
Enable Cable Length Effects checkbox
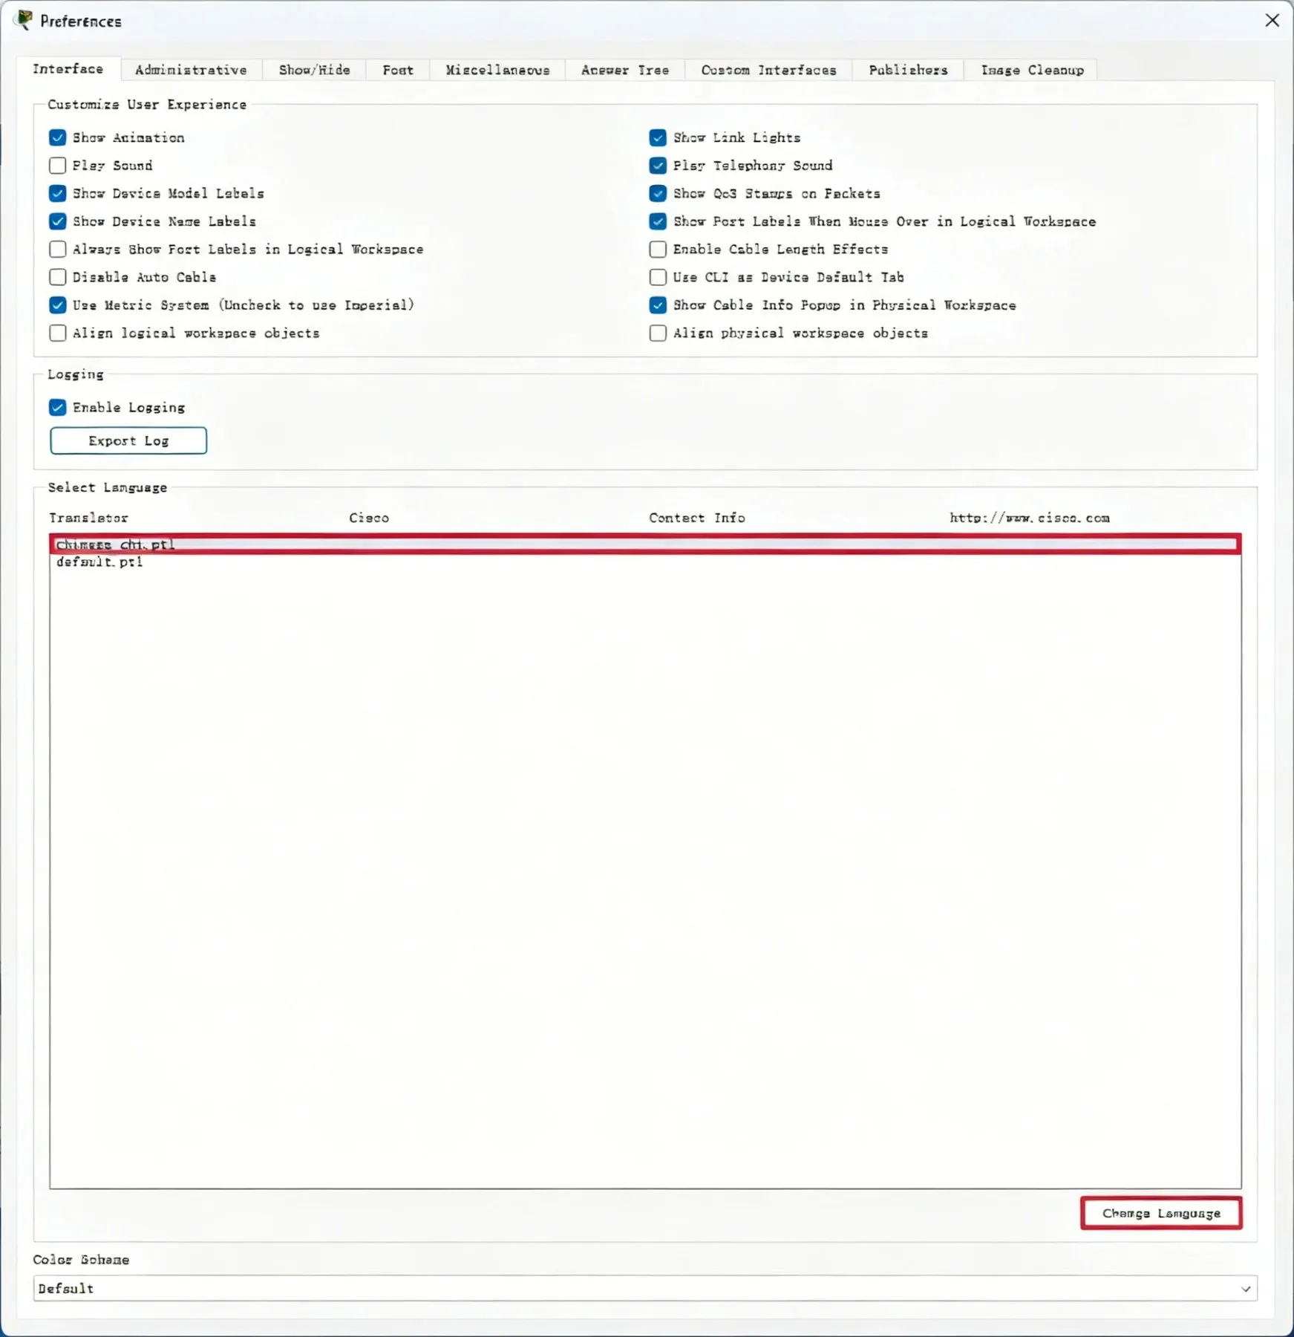click(658, 249)
